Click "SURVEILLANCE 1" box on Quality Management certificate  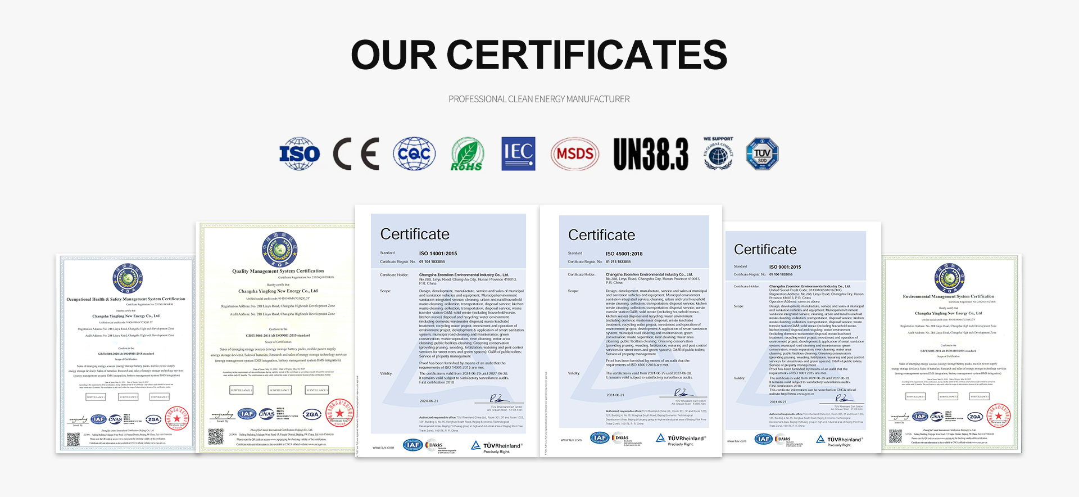[x=241, y=390]
